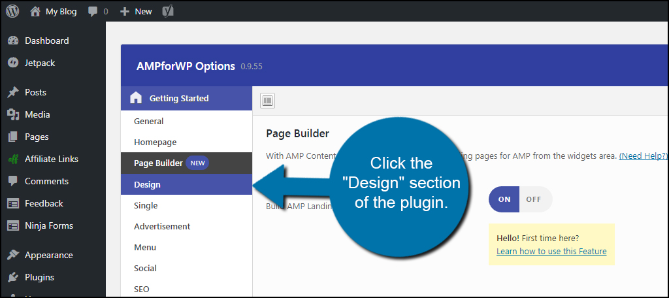Screen dimensions: 669x298
Task: Open the Page Builder section
Action: (x=186, y=163)
